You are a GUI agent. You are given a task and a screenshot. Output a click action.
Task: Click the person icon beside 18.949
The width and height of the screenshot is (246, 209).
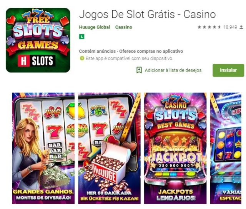241,27
